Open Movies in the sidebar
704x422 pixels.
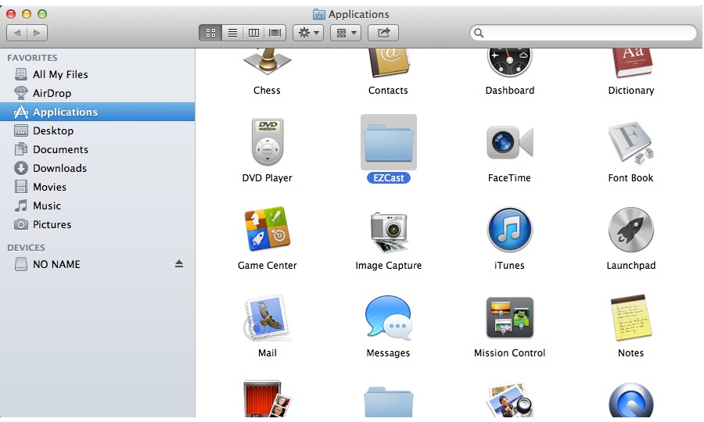98,187
